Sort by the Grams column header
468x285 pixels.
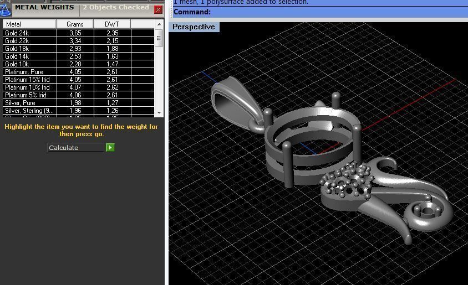pos(75,24)
